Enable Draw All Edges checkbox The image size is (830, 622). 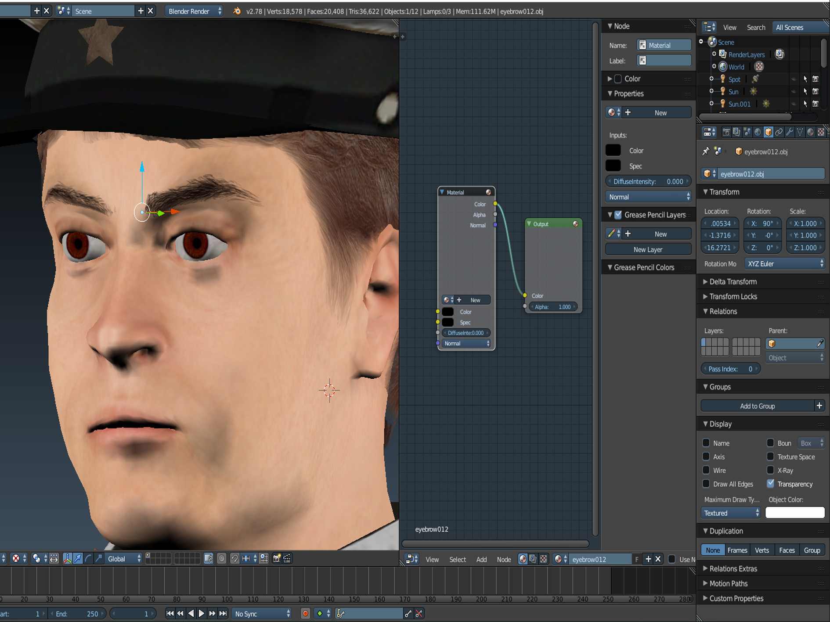[706, 484]
